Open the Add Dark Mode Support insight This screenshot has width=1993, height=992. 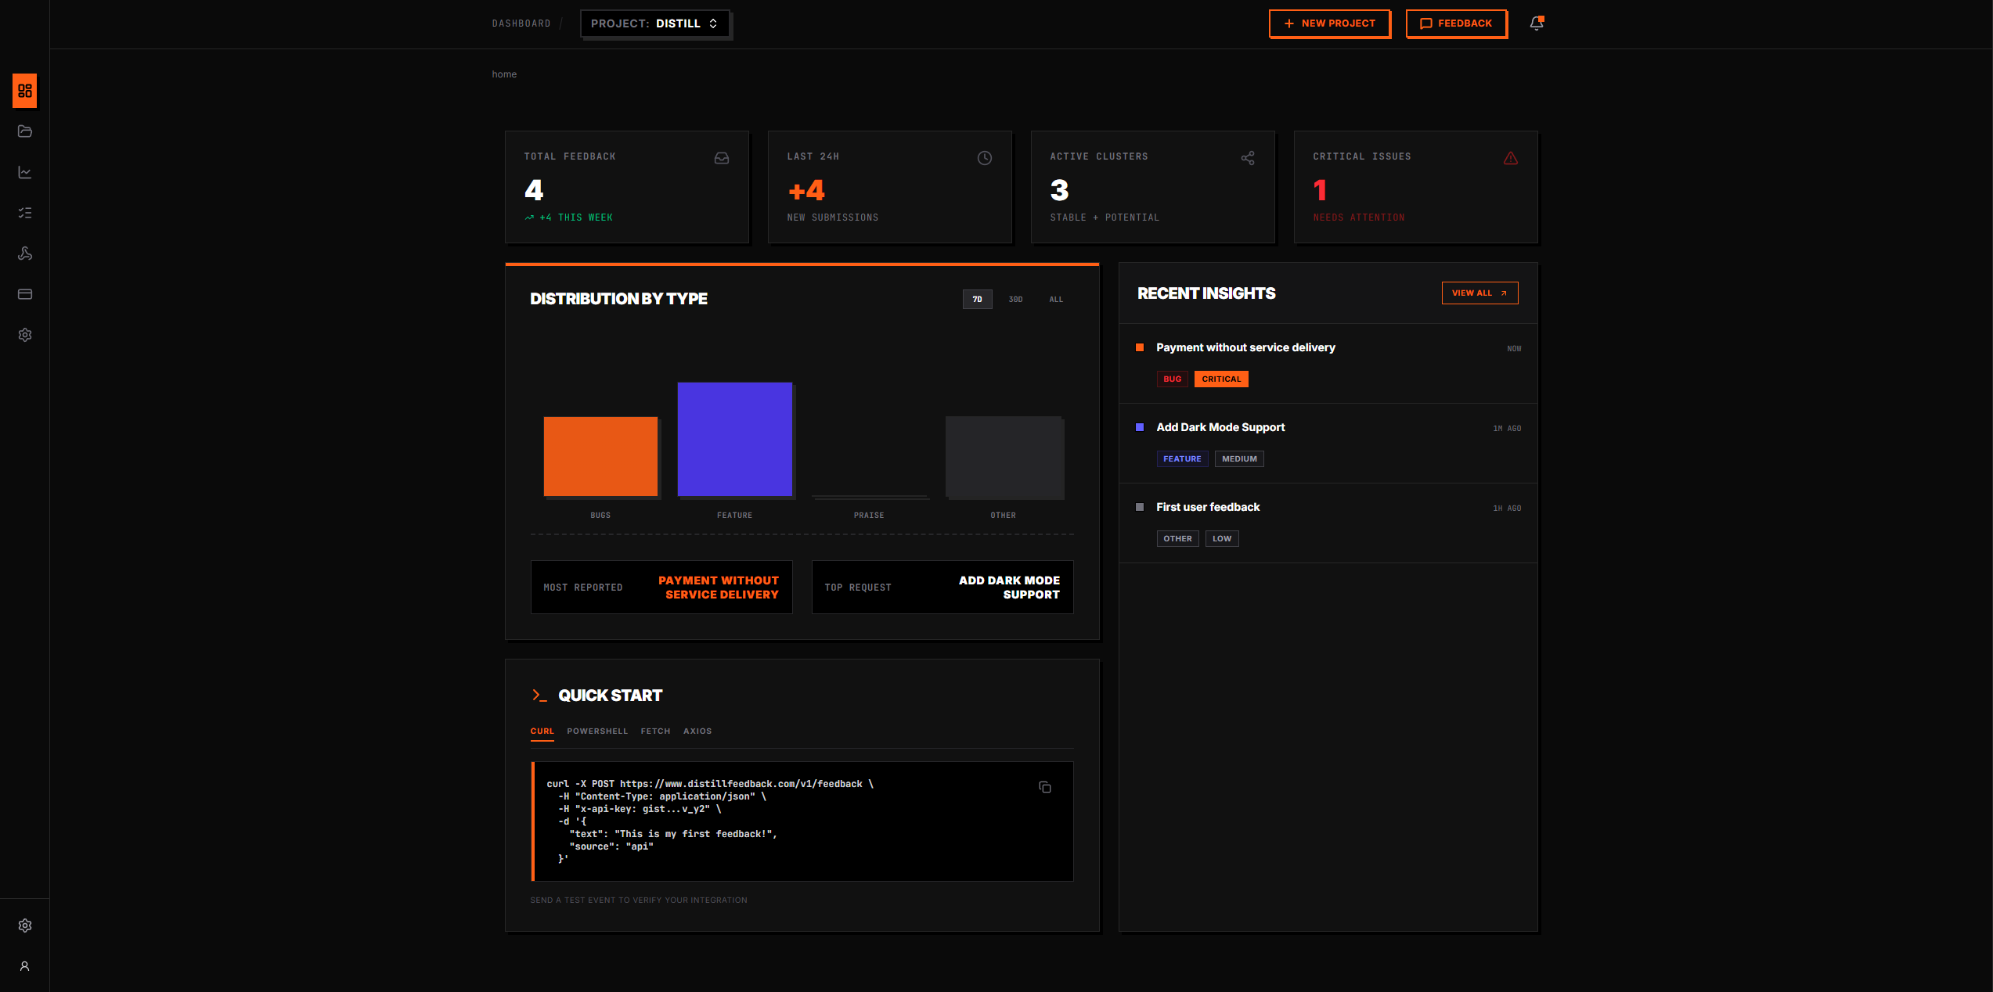click(x=1220, y=427)
